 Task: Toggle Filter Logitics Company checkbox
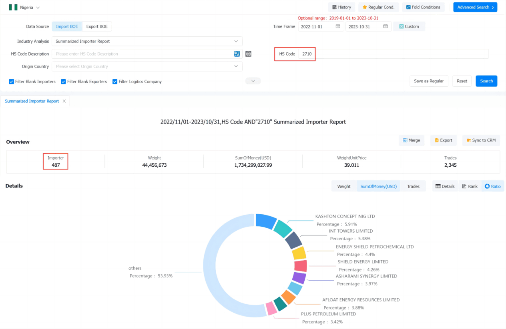point(115,82)
